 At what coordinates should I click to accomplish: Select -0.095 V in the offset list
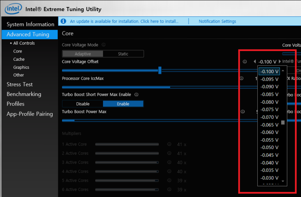tap(269, 79)
